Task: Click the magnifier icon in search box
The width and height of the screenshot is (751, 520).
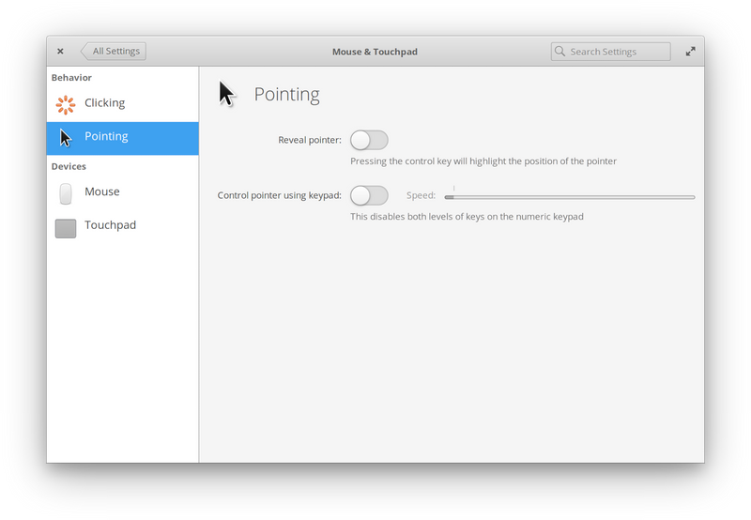Action: coord(559,51)
